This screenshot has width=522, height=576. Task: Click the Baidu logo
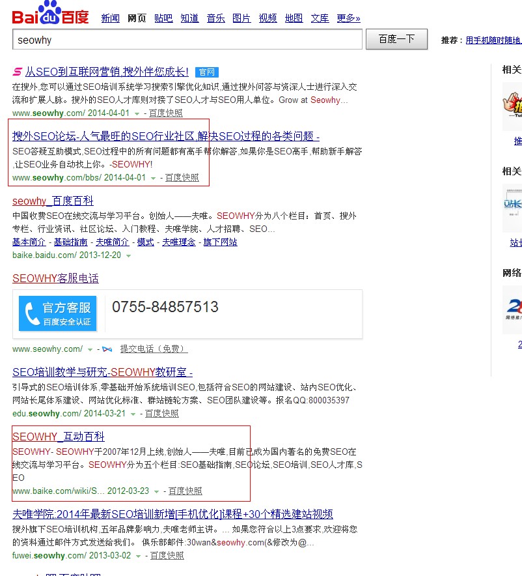[x=50, y=12]
